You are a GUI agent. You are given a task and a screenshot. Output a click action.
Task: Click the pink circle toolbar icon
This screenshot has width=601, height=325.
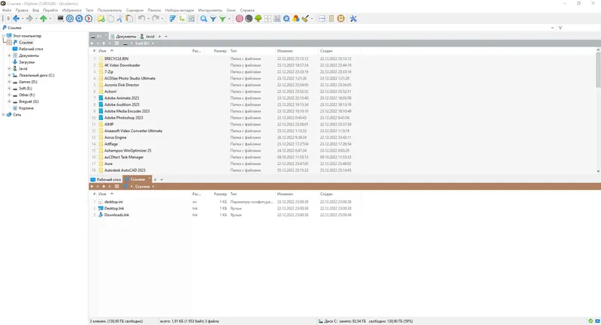click(239, 18)
